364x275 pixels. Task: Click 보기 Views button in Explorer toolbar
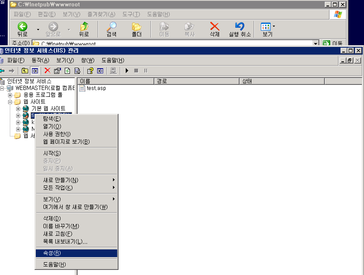pos(266,29)
